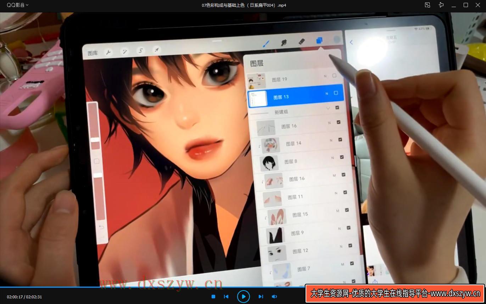Screen dimensions: 486x304
Task: Tap the square modify button on sidebar
Action: pyautogui.click(x=96, y=161)
